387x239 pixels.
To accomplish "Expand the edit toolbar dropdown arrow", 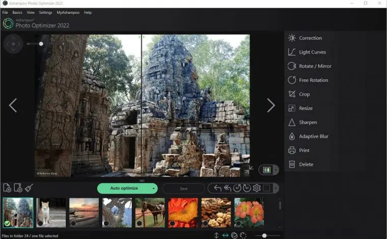I will [x=275, y=188].
